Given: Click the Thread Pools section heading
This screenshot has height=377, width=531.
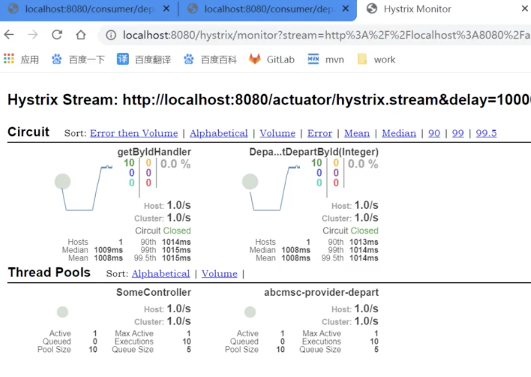Looking at the screenshot, I should pyautogui.click(x=49, y=272).
